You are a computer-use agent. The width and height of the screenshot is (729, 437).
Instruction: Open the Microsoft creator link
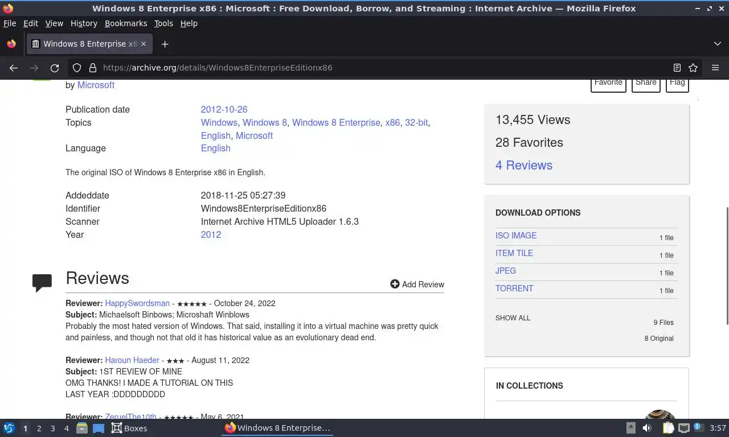[x=96, y=85]
